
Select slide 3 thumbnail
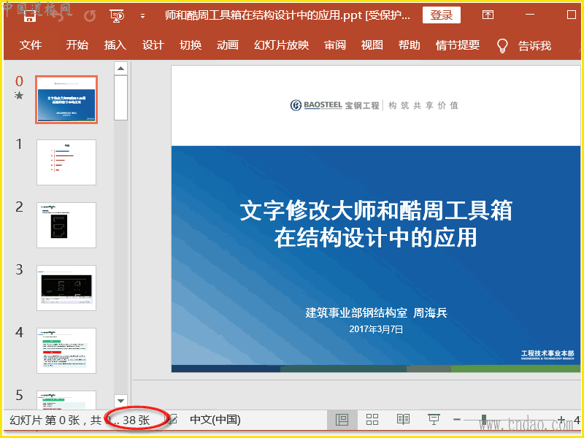[x=66, y=288]
